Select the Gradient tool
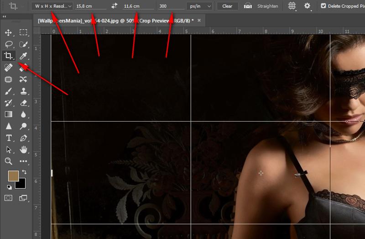Image resolution: width=365 pixels, height=239 pixels. coord(8,114)
